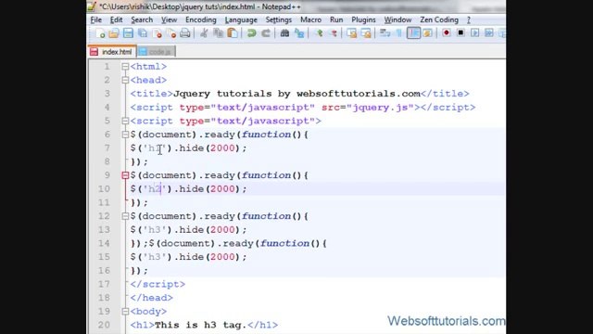The image size is (593, 334).
Task: Click the Open file toolbar icon
Action: [x=114, y=33]
